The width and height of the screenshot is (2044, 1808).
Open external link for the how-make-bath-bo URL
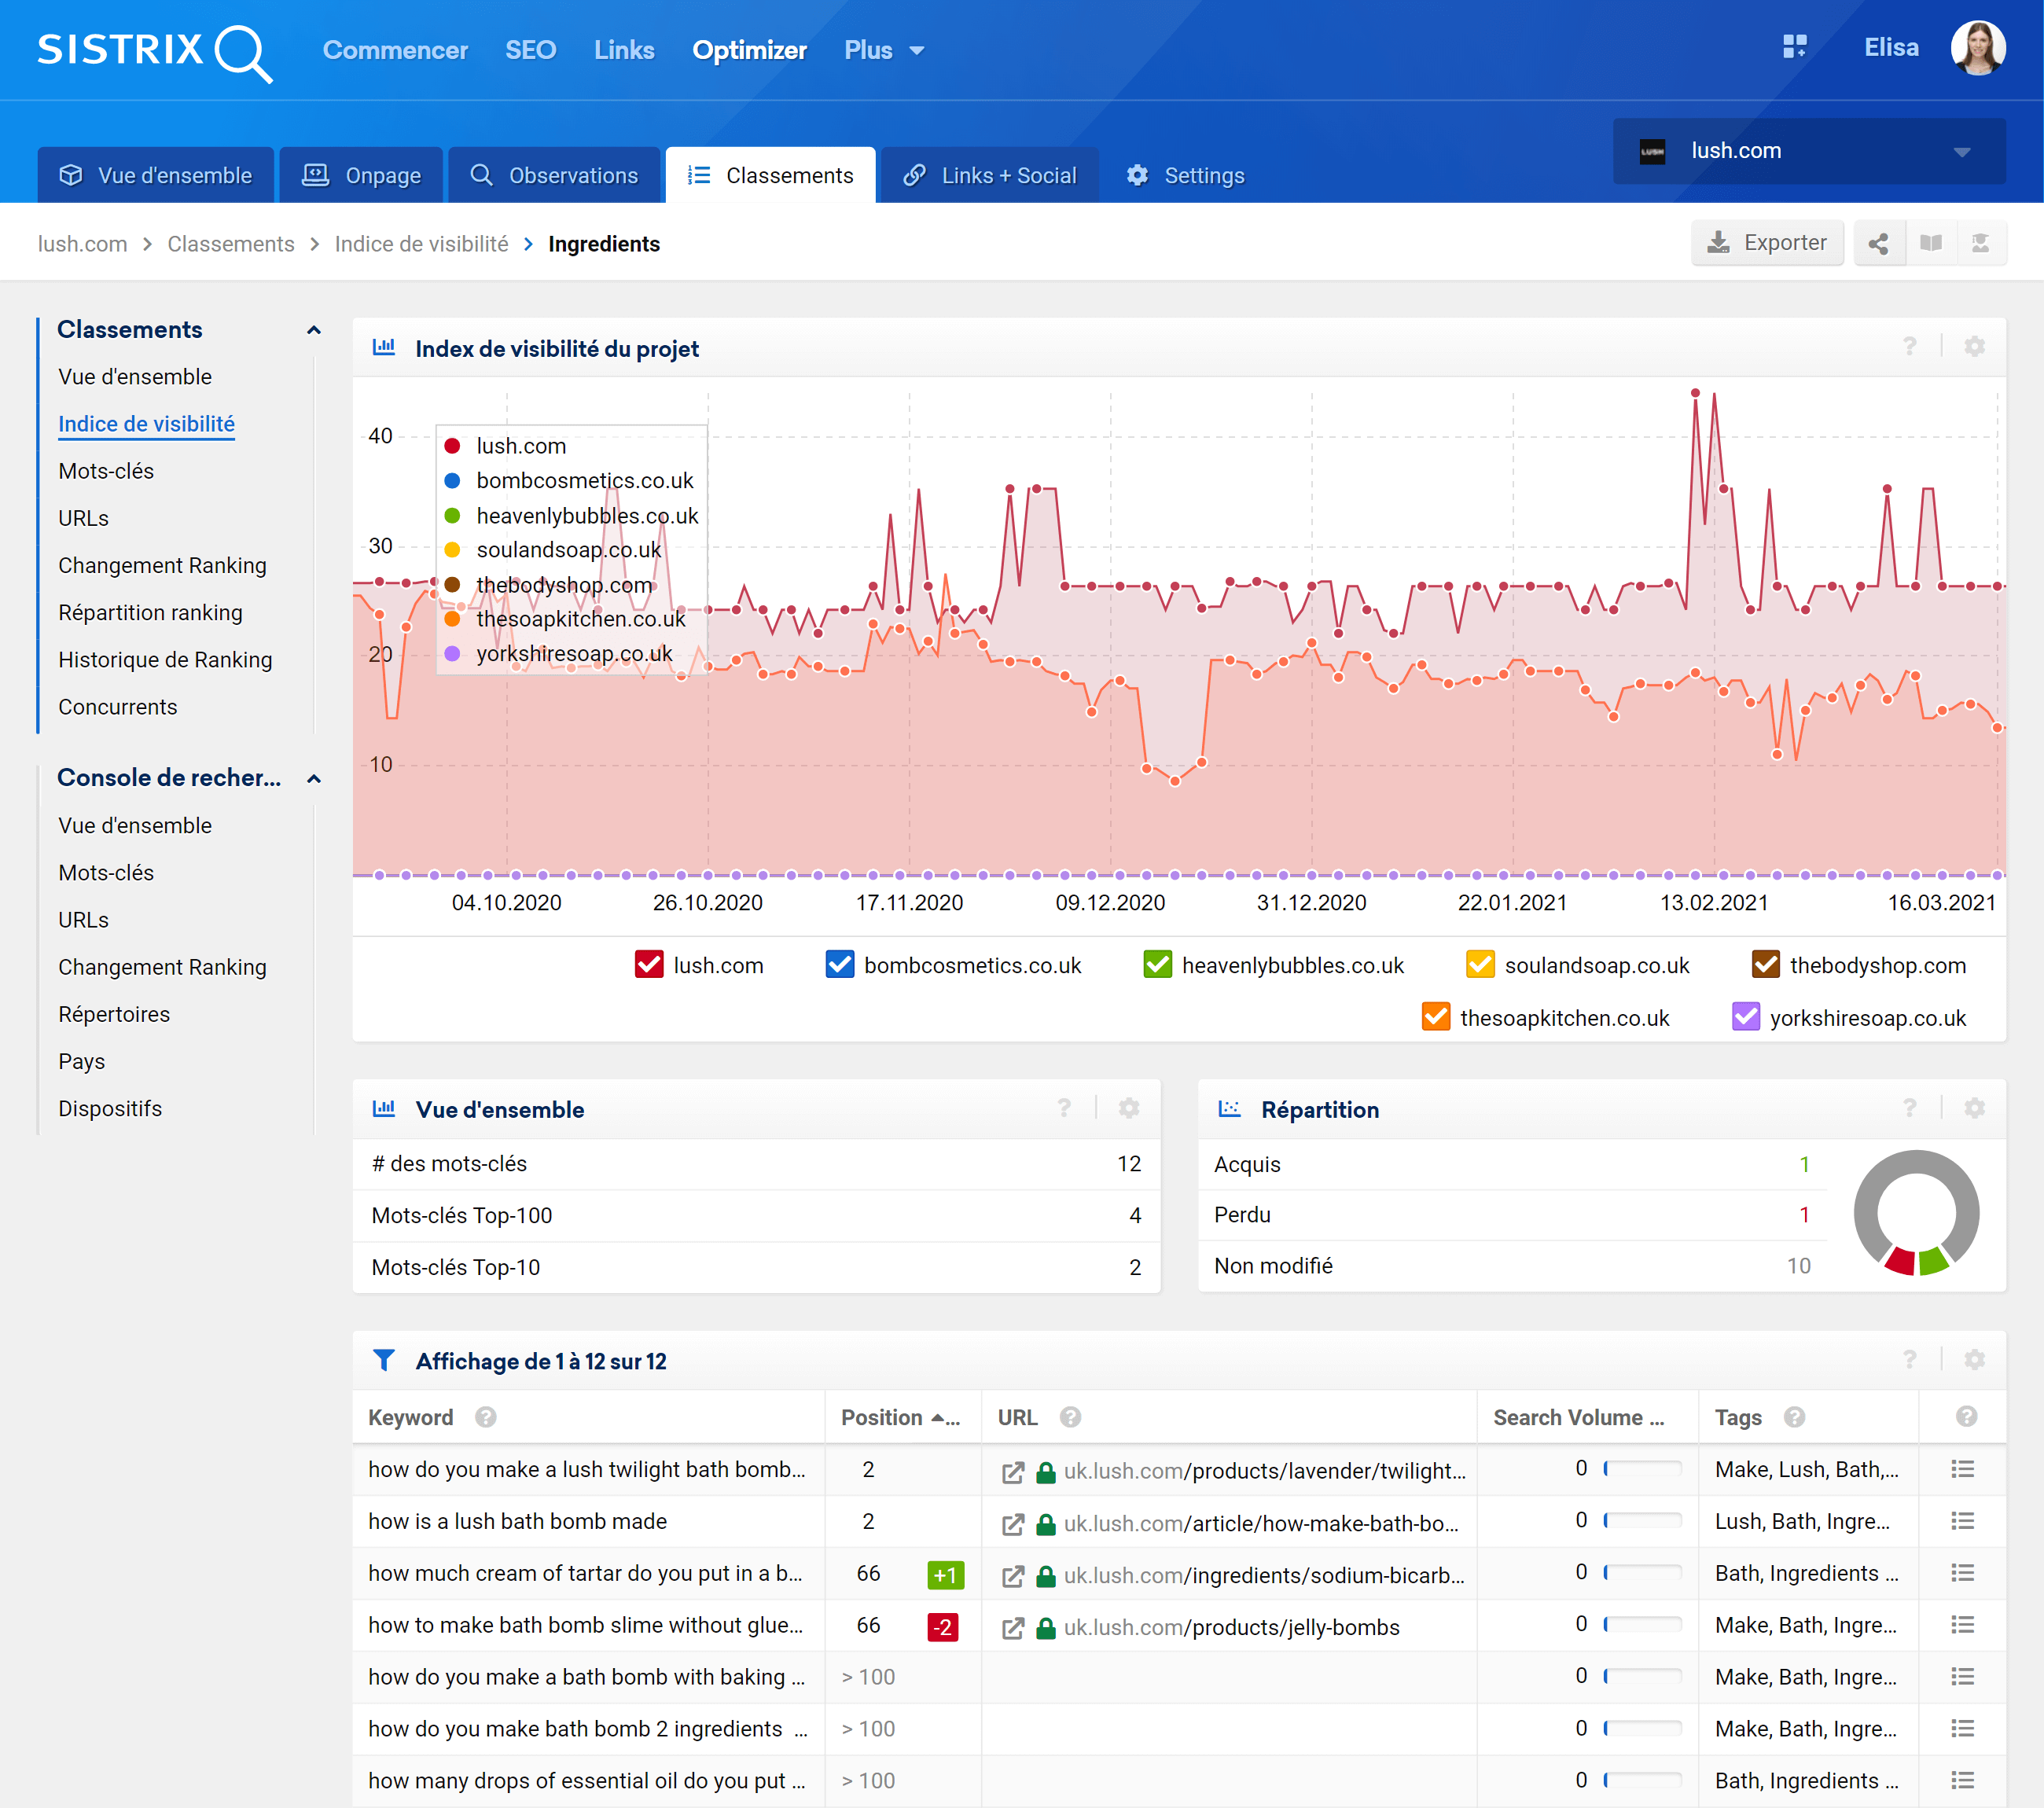tap(1013, 1524)
